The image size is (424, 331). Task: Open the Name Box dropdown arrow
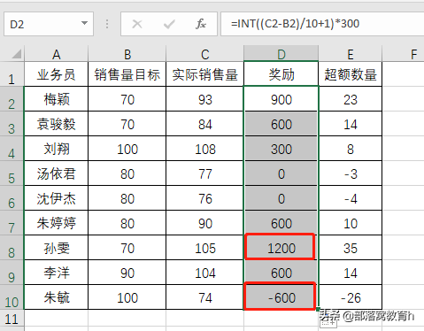point(85,23)
